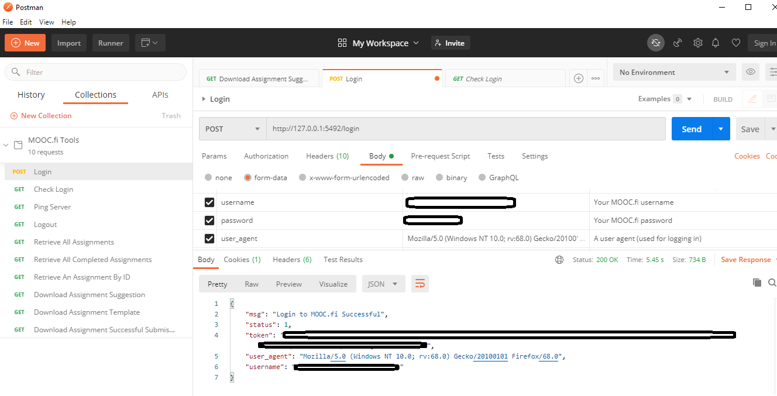Click the plus icon to add tab
Image resolution: width=777 pixels, height=396 pixels.
[579, 78]
